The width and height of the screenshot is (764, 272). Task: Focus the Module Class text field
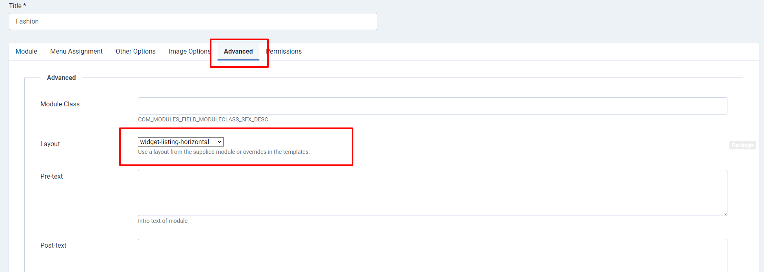pyautogui.click(x=432, y=106)
